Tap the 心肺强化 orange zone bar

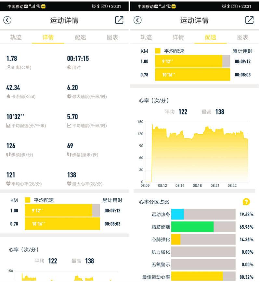click(176, 239)
